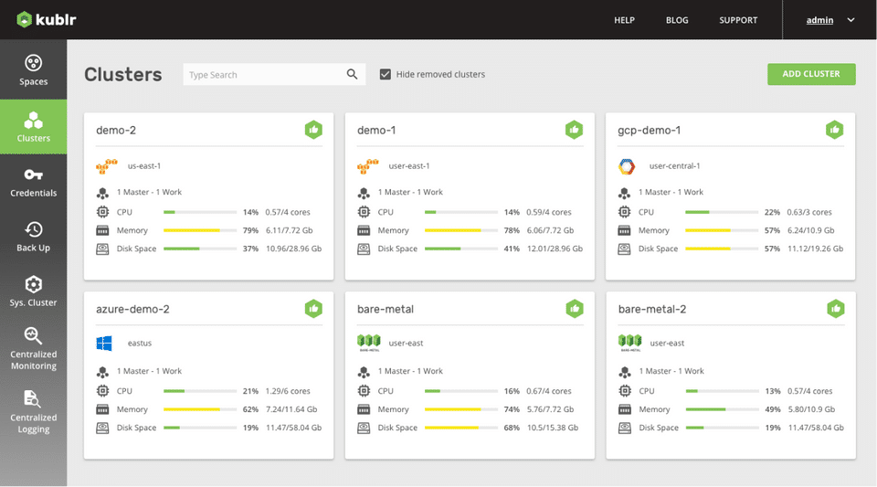Open the demo-1 cluster title
Viewport: 877px width, 487px height.
coord(376,131)
